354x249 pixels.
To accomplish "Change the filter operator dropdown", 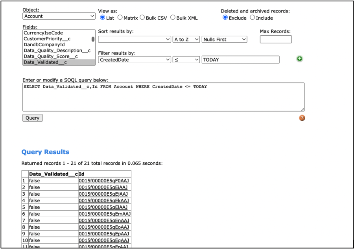I will [x=186, y=59].
